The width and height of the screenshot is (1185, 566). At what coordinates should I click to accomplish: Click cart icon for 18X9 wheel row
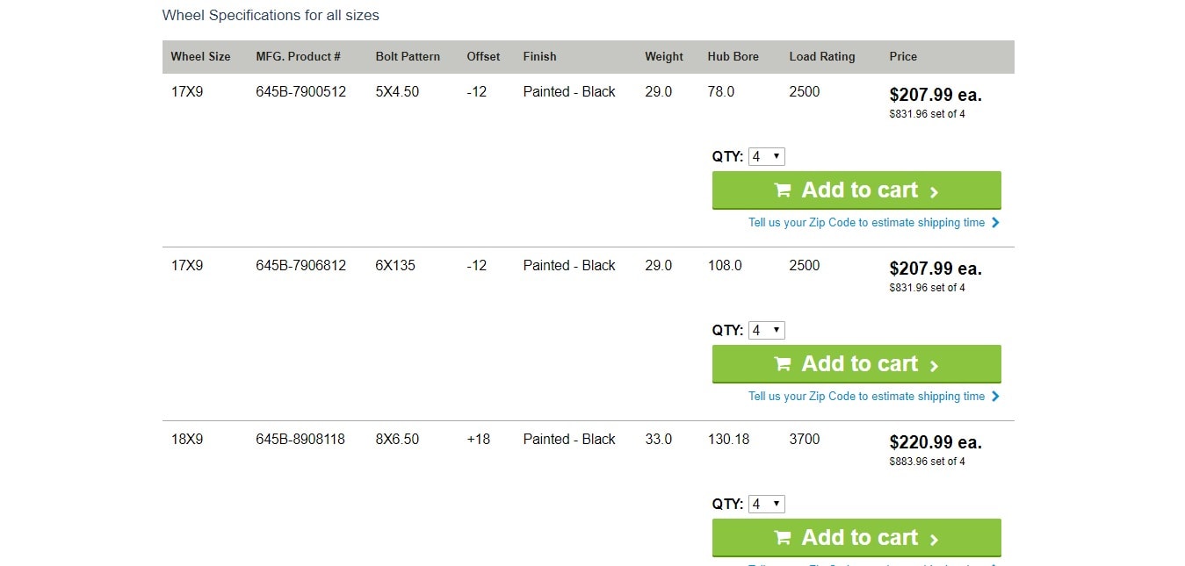click(x=783, y=538)
